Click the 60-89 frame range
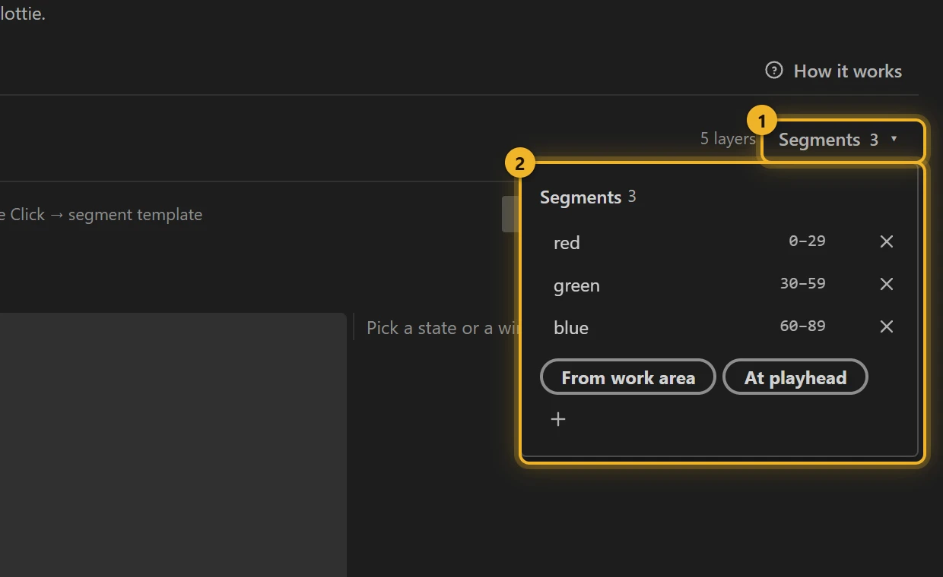Image resolution: width=943 pixels, height=577 pixels. (x=802, y=326)
